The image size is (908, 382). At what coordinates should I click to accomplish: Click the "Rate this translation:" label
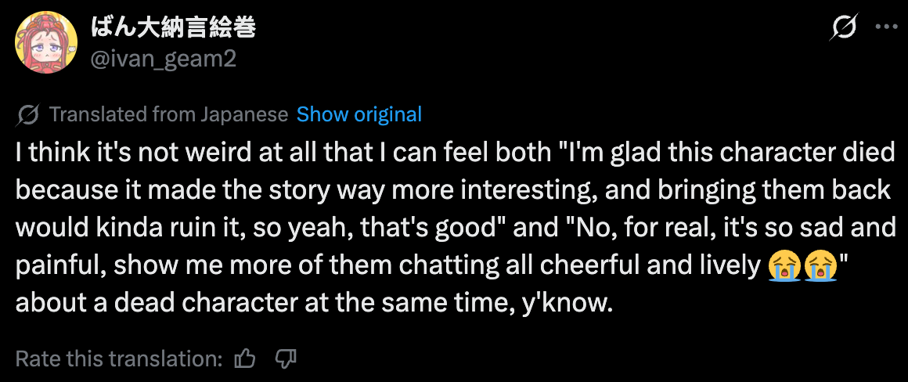click(x=119, y=359)
